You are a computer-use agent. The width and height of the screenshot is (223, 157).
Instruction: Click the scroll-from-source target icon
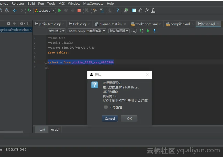tap(8, 24)
